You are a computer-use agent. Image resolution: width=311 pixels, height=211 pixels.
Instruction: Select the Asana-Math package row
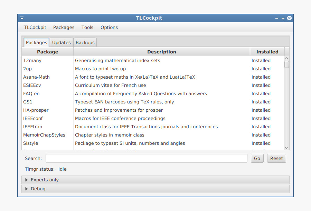pos(153,77)
